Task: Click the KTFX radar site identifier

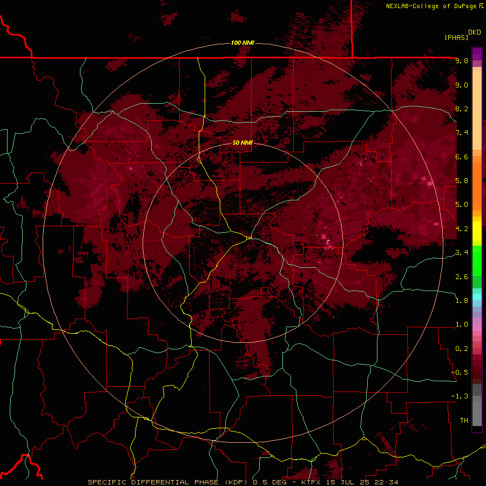Action: [312, 482]
